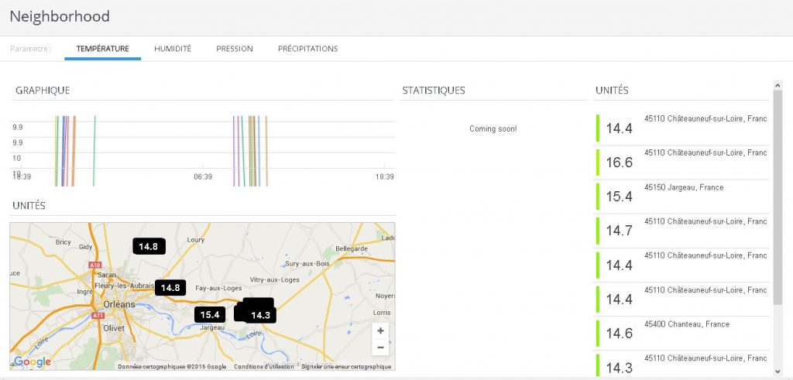Click the units list scrollbar thumb
793x380 pixels.
[x=778, y=197]
